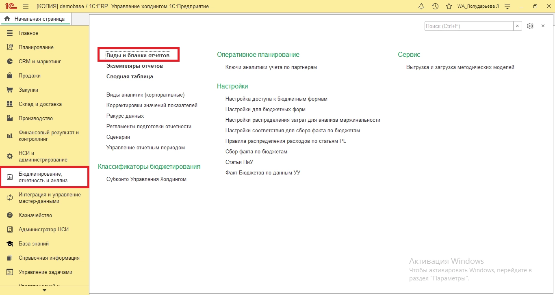Open the Казначейство section
Viewport: 555px width, 295px height.
[x=35, y=215]
